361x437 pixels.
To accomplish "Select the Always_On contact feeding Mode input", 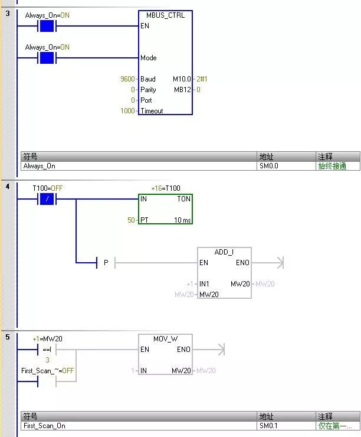I will click(46, 58).
